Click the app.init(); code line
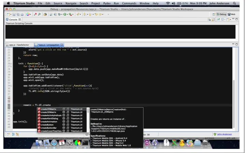 click(20, 122)
